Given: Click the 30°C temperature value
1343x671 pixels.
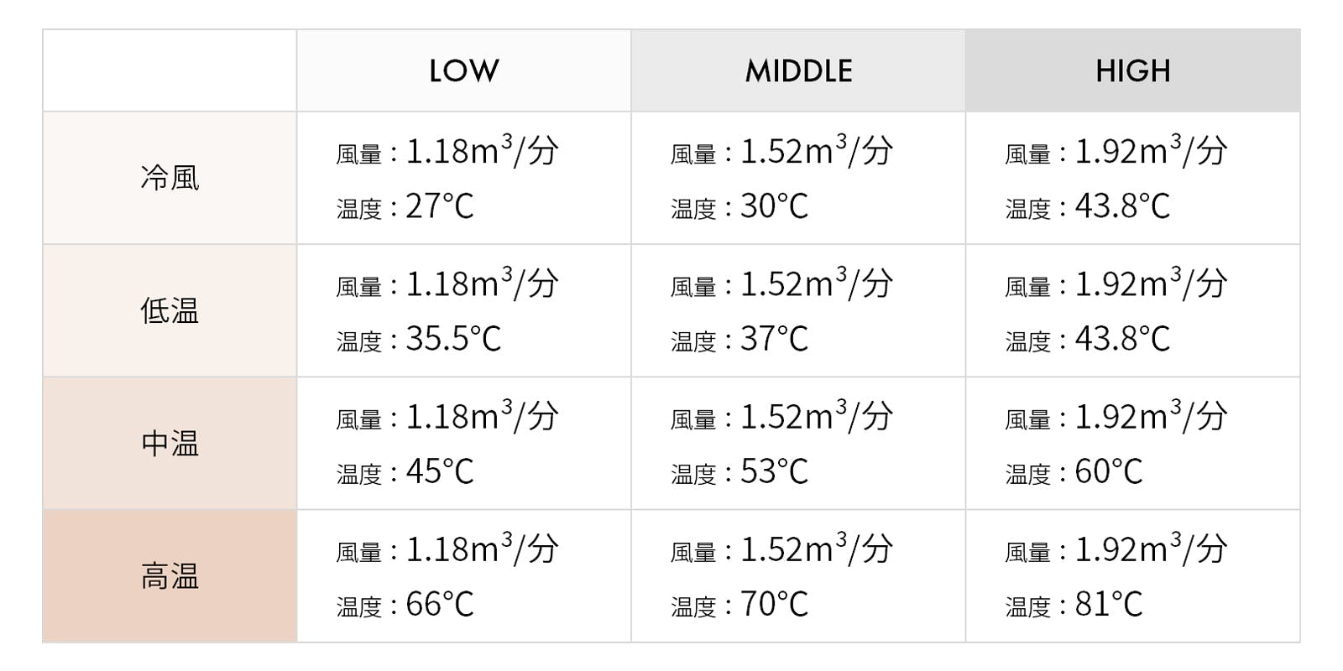Looking at the screenshot, I should coord(774,206).
